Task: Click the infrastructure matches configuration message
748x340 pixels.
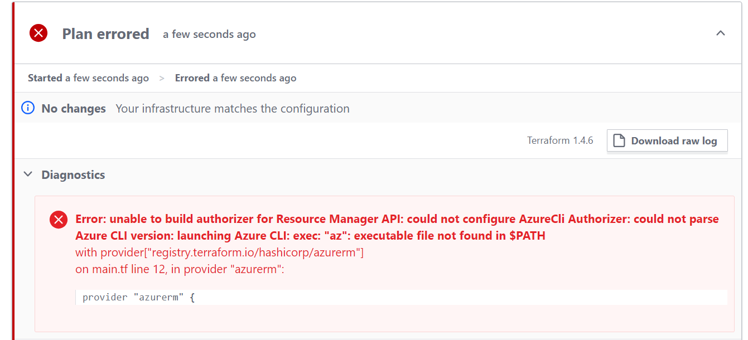Action: pos(233,109)
